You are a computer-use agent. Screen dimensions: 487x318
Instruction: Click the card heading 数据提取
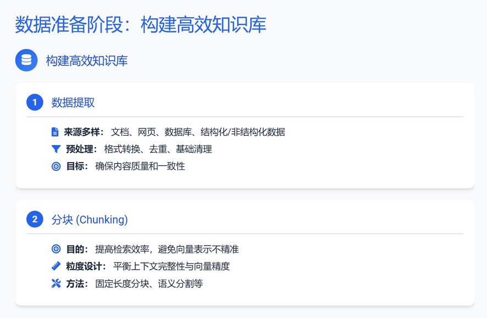tap(73, 103)
